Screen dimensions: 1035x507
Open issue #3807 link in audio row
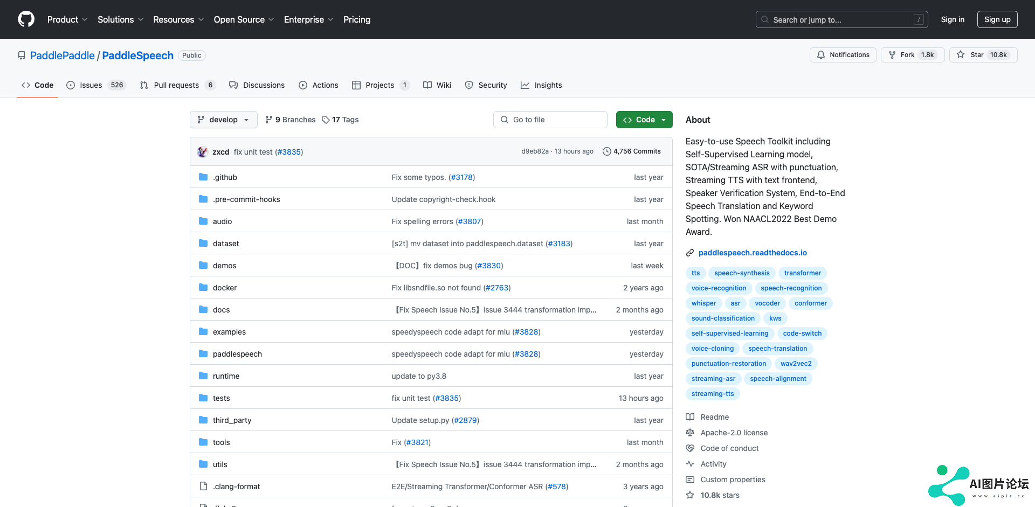tap(470, 221)
